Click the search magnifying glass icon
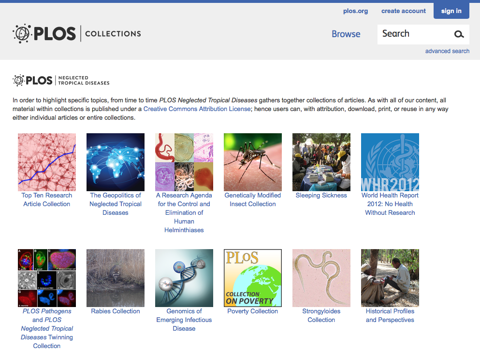The image size is (480, 350). [x=459, y=34]
